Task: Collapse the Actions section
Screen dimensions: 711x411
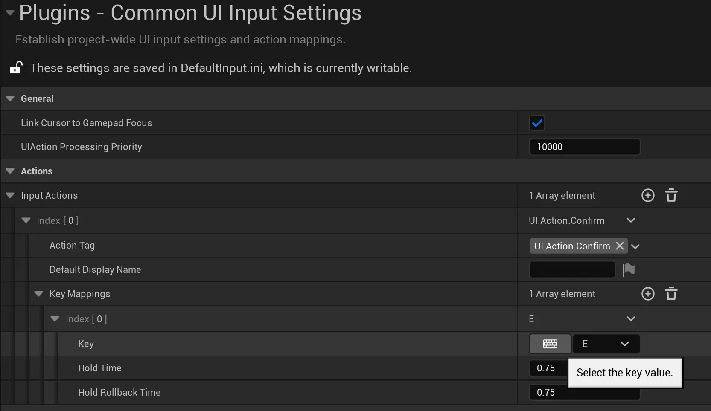Action: pyautogui.click(x=10, y=171)
